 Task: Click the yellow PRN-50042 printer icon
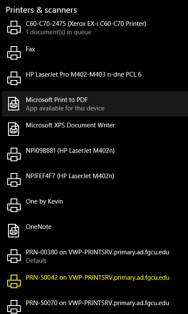click(14, 281)
